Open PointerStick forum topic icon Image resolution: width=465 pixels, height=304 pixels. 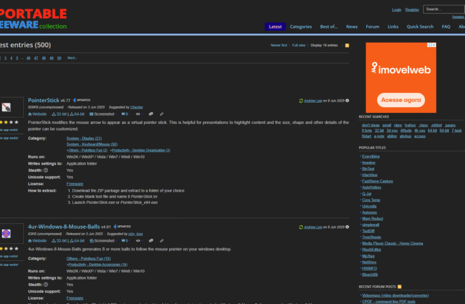point(151,114)
